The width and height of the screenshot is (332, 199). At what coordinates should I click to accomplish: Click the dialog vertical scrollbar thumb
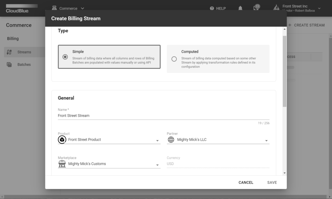coord(285,71)
